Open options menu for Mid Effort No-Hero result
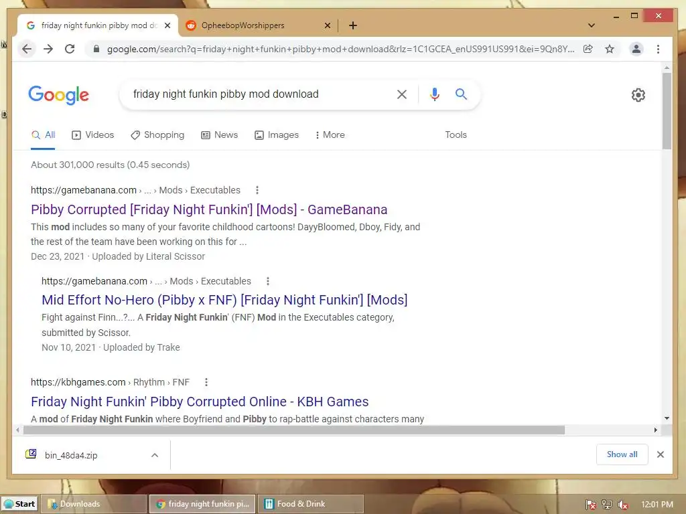 [x=268, y=282]
